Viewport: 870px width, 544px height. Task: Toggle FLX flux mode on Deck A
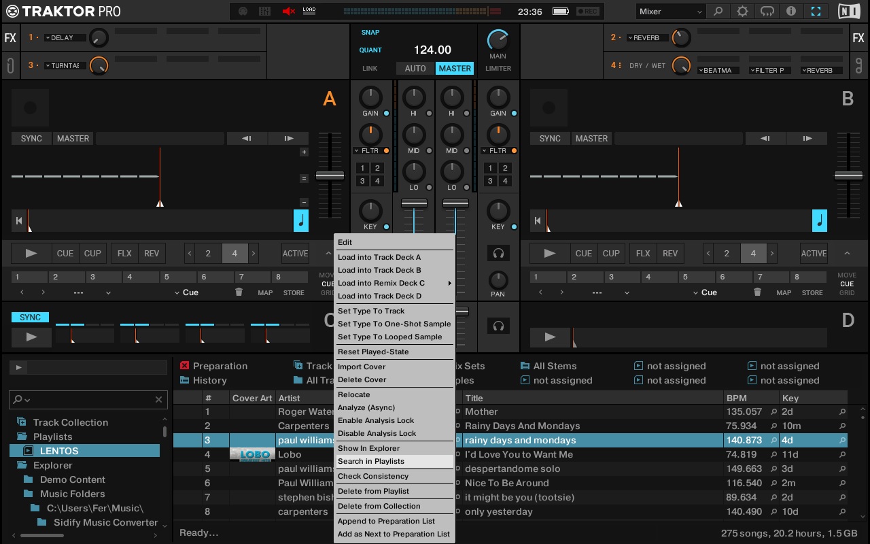(x=124, y=254)
